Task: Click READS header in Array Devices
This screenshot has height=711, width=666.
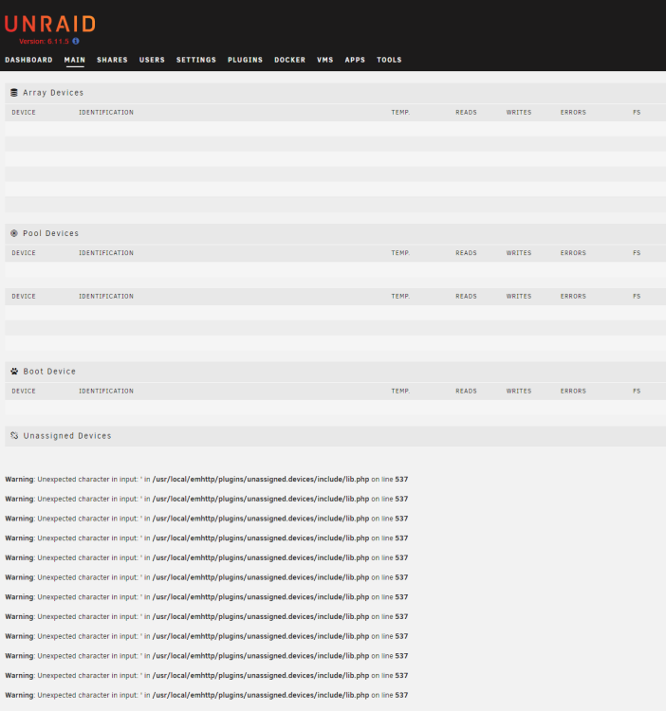Action: (467, 113)
